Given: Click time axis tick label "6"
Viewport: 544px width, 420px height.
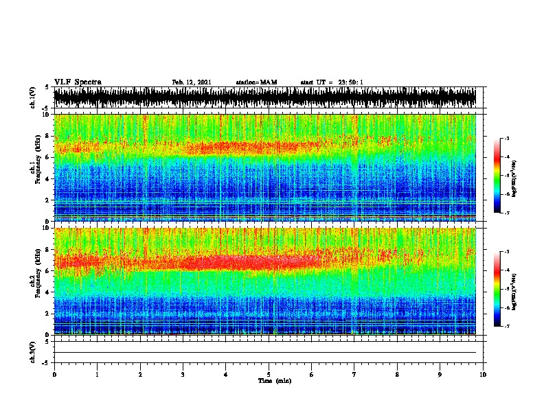Looking at the screenshot, I should pos(312,375).
